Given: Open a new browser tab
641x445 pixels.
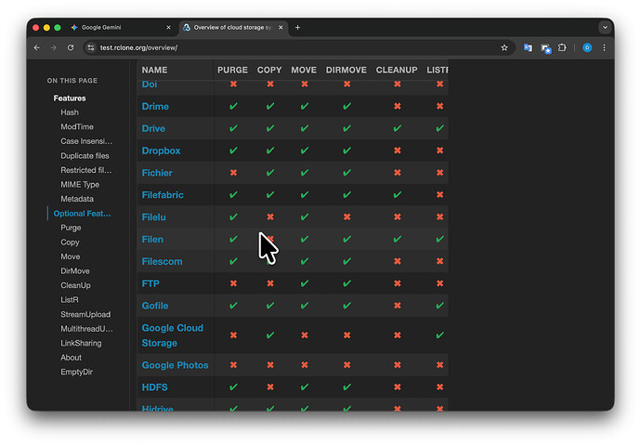Looking at the screenshot, I should pyautogui.click(x=297, y=27).
